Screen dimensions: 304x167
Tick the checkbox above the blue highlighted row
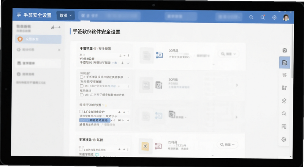tap(81, 112)
